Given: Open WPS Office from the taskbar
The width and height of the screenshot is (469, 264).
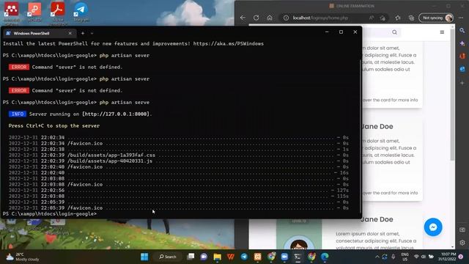Looking at the screenshot, I should (x=231, y=257).
